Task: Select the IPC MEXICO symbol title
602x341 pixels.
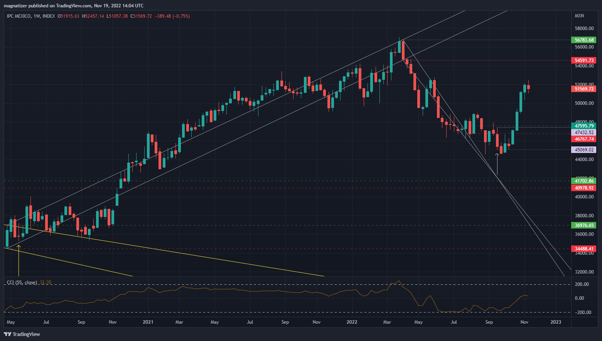Action: (19, 16)
